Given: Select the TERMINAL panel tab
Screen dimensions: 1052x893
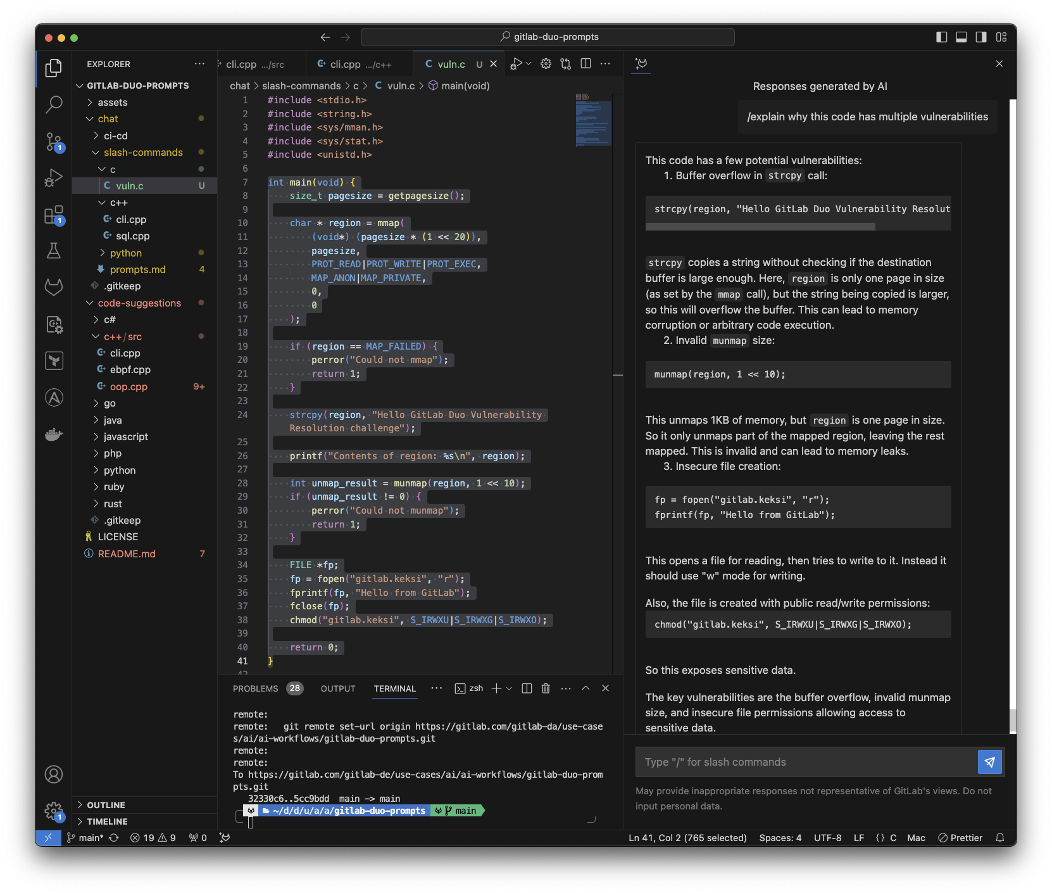Looking at the screenshot, I should tap(395, 688).
